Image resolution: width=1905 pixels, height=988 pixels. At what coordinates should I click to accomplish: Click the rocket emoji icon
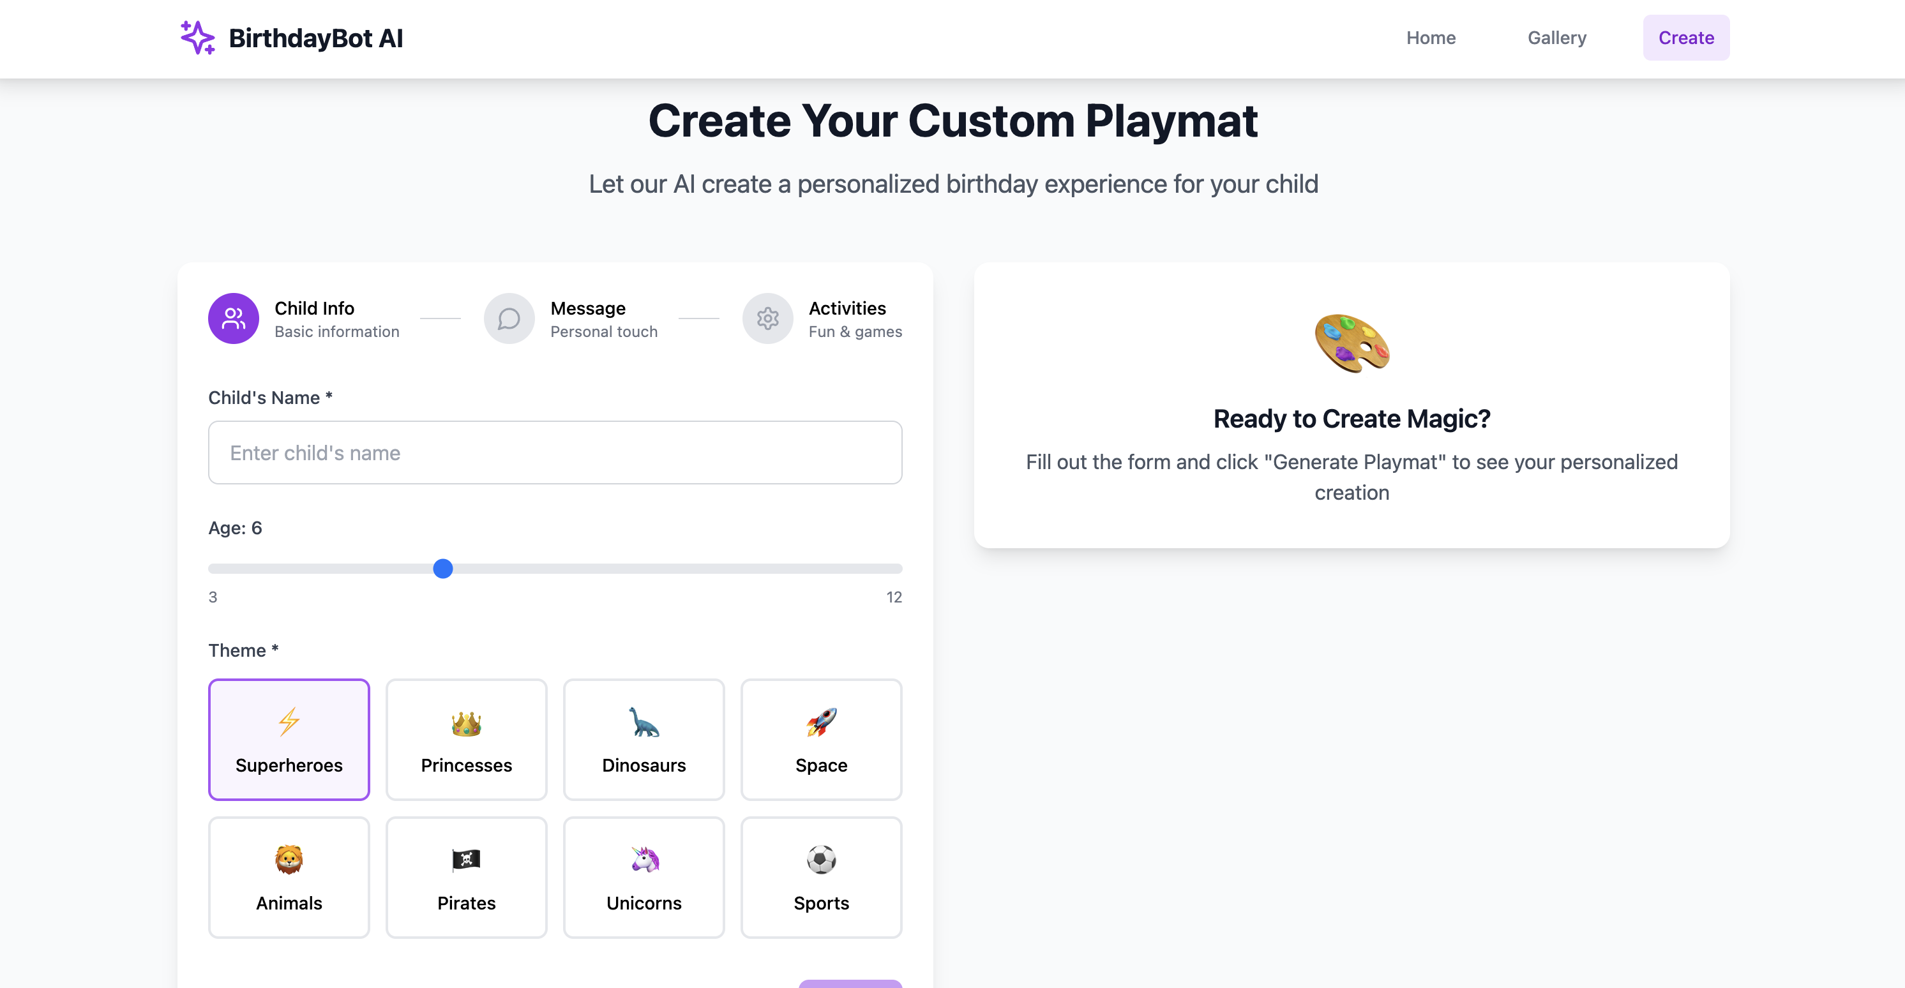pyautogui.click(x=821, y=722)
